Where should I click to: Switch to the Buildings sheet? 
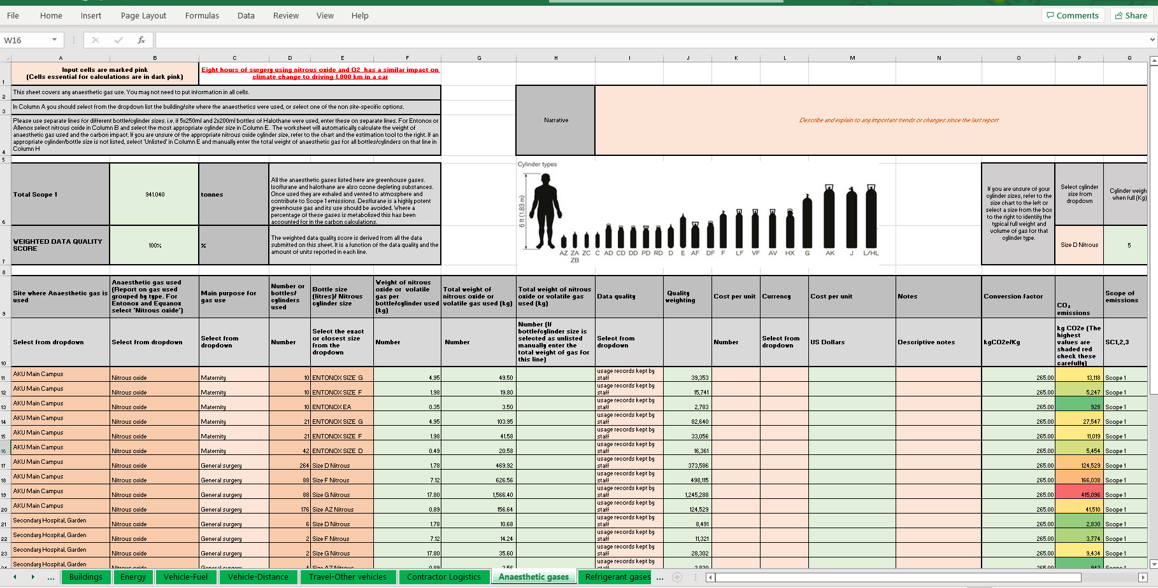coord(86,577)
